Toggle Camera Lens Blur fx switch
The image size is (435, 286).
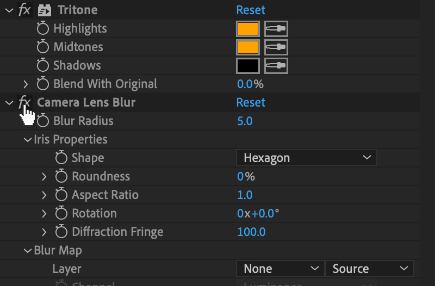(x=24, y=102)
